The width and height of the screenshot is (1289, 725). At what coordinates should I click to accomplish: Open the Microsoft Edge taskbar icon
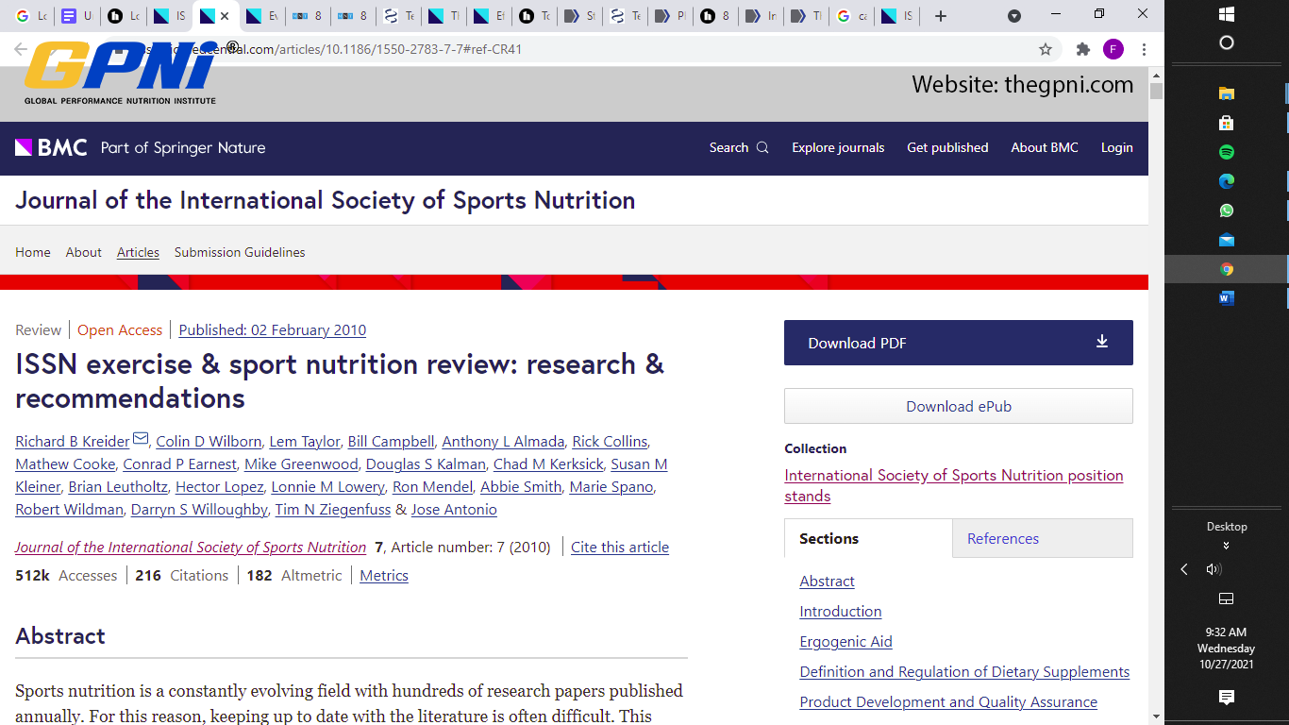click(1227, 181)
